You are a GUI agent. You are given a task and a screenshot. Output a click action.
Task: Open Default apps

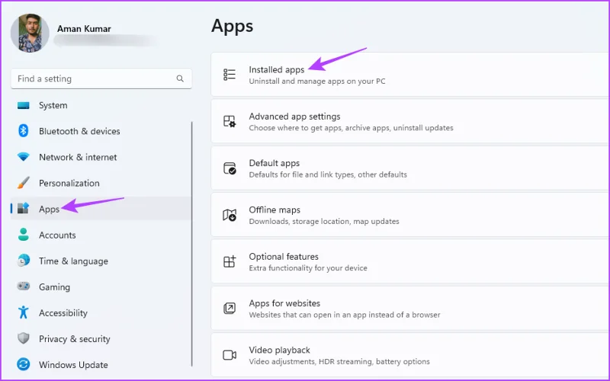pyautogui.click(x=410, y=168)
